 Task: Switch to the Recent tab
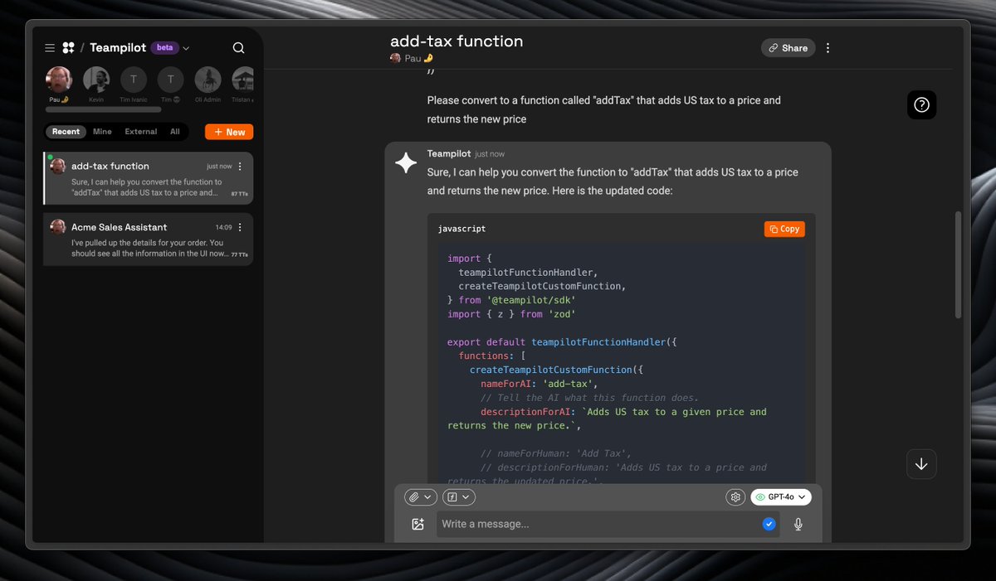66,132
